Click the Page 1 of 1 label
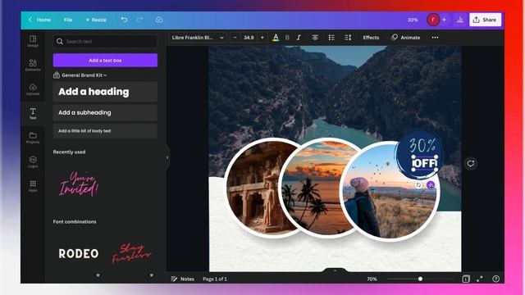The image size is (525, 295). (215, 279)
